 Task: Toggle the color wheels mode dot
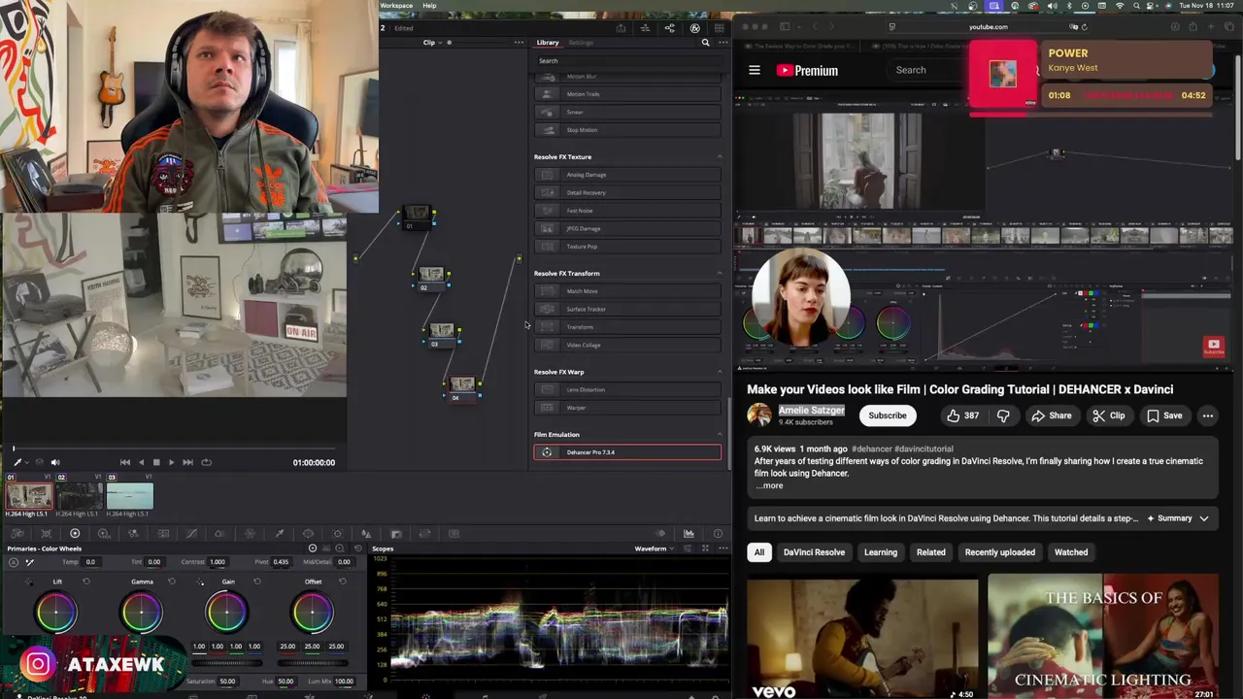[x=313, y=549]
